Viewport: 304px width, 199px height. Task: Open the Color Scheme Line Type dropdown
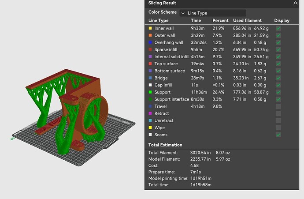click(x=213, y=13)
